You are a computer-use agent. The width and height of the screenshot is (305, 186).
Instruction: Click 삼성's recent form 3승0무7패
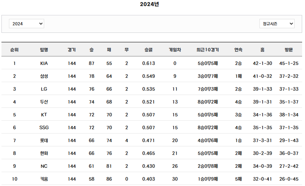pos(208,76)
